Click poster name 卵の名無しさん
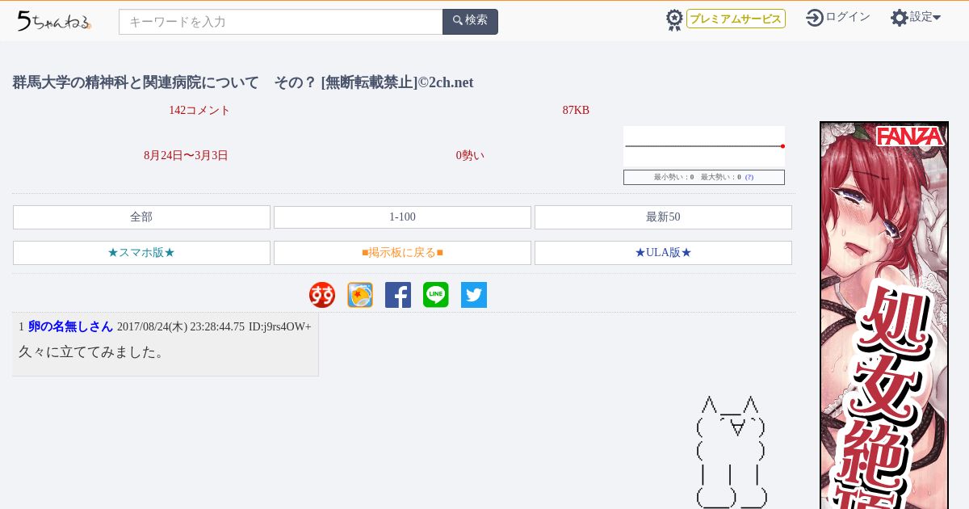Screen dimensions: 969x509 click(70, 326)
